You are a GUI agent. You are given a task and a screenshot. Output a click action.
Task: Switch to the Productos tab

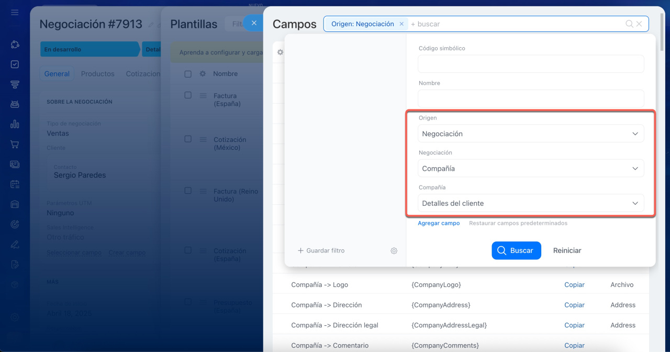click(x=97, y=74)
